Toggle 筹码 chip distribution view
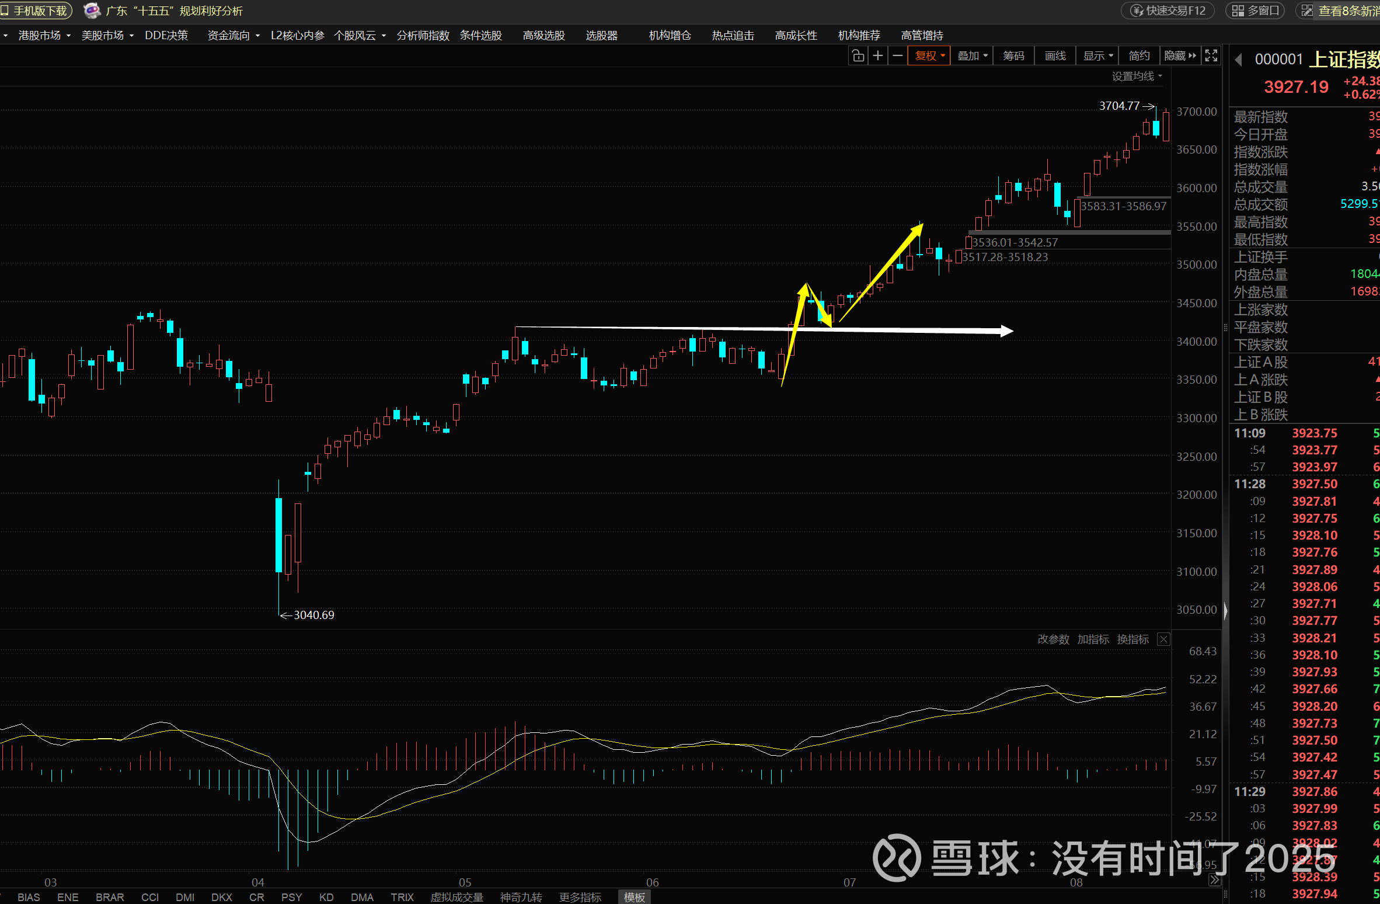The image size is (1380, 904). tap(1013, 56)
